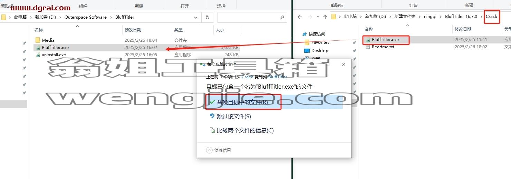Go up one level from Crack folder
Viewport: 511px width, 179px height.
point(325,17)
